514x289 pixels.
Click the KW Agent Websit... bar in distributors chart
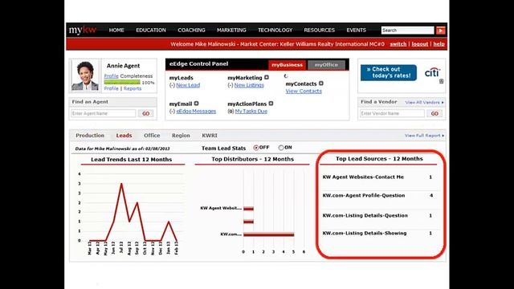(248, 209)
